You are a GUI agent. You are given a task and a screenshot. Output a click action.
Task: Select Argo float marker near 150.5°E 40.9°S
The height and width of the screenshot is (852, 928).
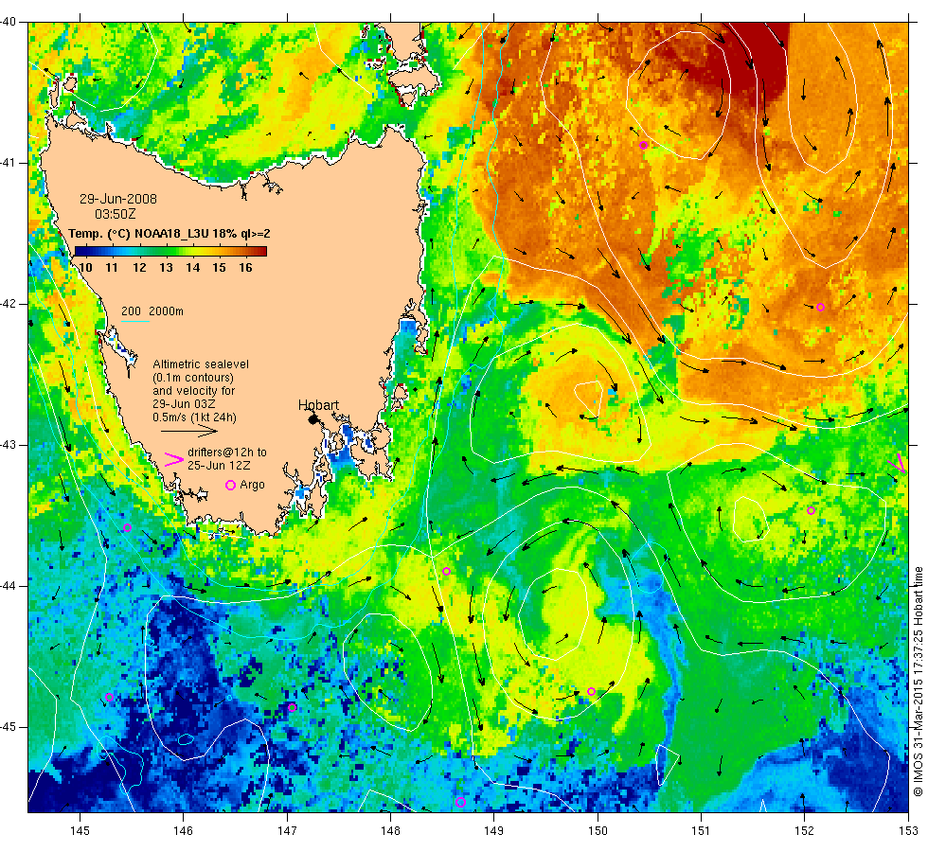coord(643,145)
